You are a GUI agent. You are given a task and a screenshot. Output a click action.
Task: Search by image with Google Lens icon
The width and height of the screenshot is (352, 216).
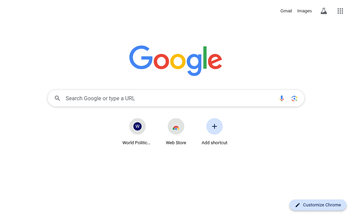[x=294, y=98]
